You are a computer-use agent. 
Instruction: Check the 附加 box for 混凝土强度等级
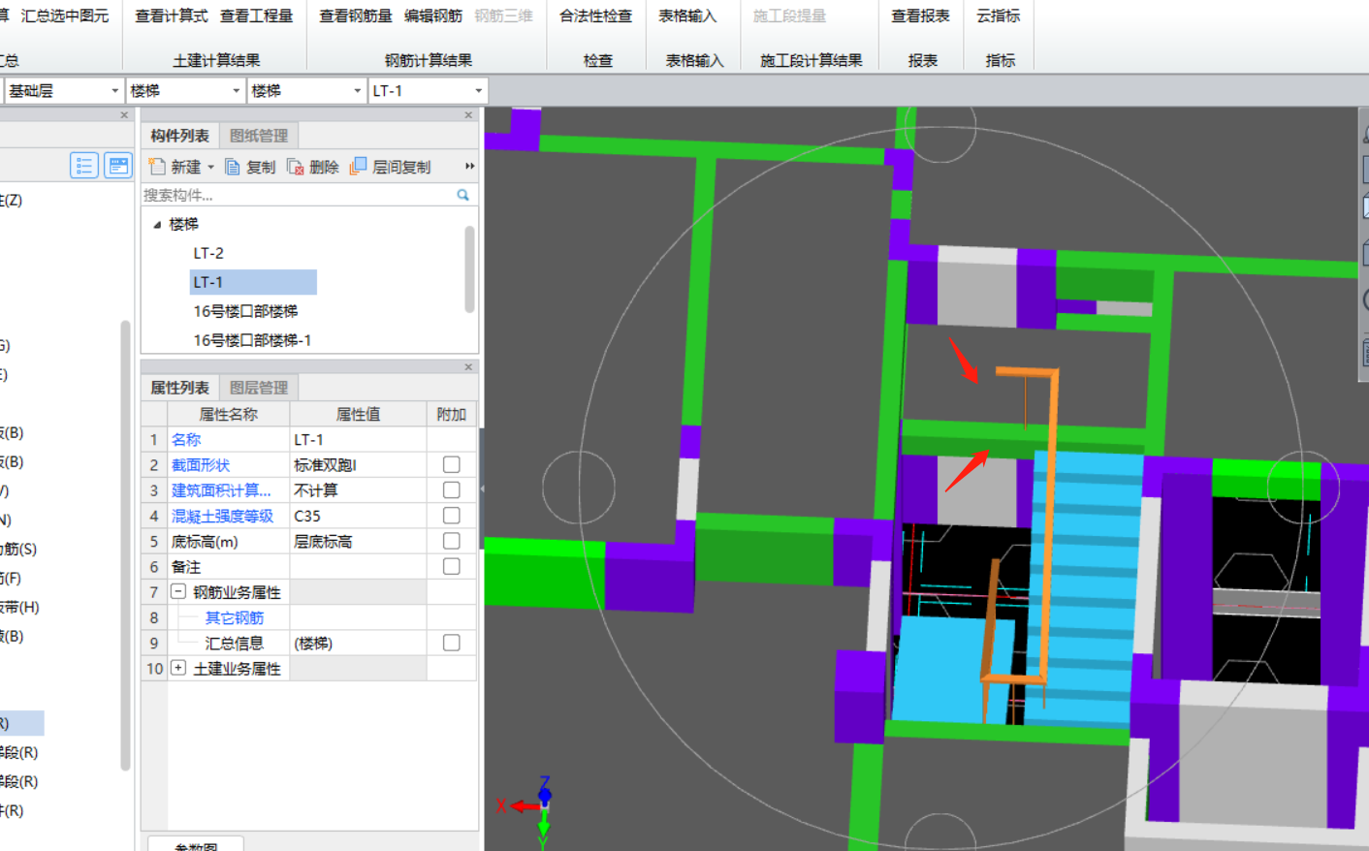tap(451, 516)
